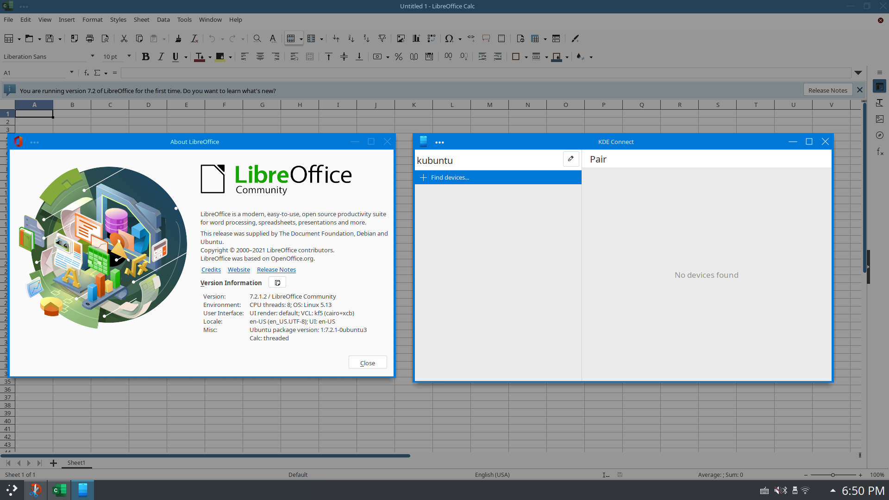Toggle Wrap Text button
The width and height of the screenshot is (889, 500).
294,57
